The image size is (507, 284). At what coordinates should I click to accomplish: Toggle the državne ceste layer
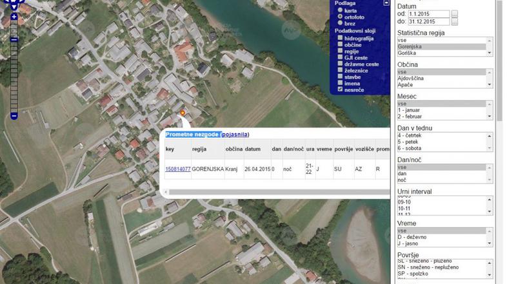tap(340, 64)
